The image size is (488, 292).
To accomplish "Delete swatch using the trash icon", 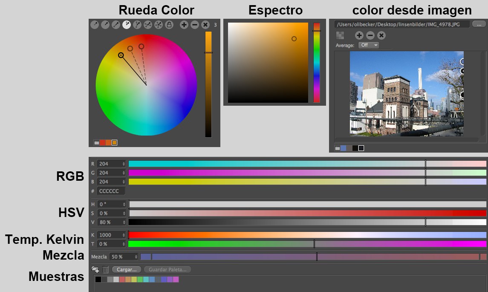I will pos(106,269).
